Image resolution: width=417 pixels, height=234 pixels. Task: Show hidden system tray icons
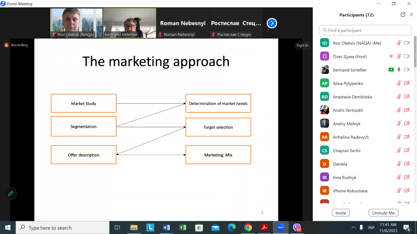click(353, 227)
